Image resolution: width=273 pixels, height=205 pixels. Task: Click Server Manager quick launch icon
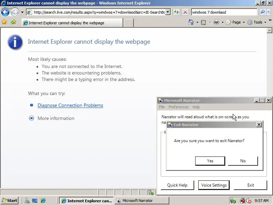click(27, 201)
